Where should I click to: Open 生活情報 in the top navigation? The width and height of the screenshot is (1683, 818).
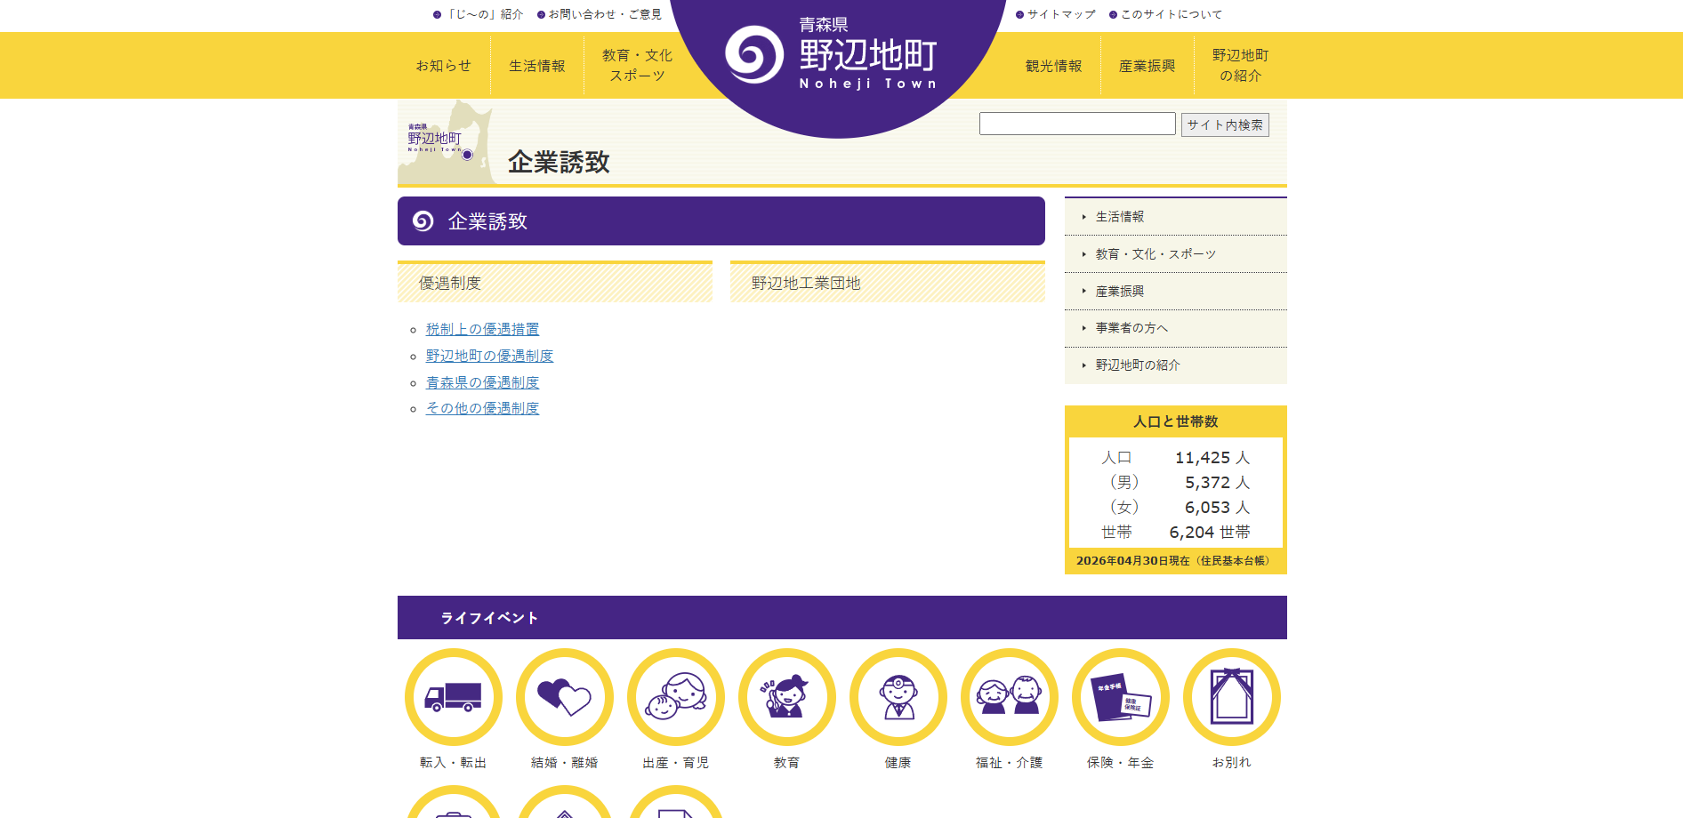click(x=537, y=66)
